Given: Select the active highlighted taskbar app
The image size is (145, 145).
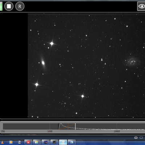Looking at the screenshot, I should [x=63, y=142].
